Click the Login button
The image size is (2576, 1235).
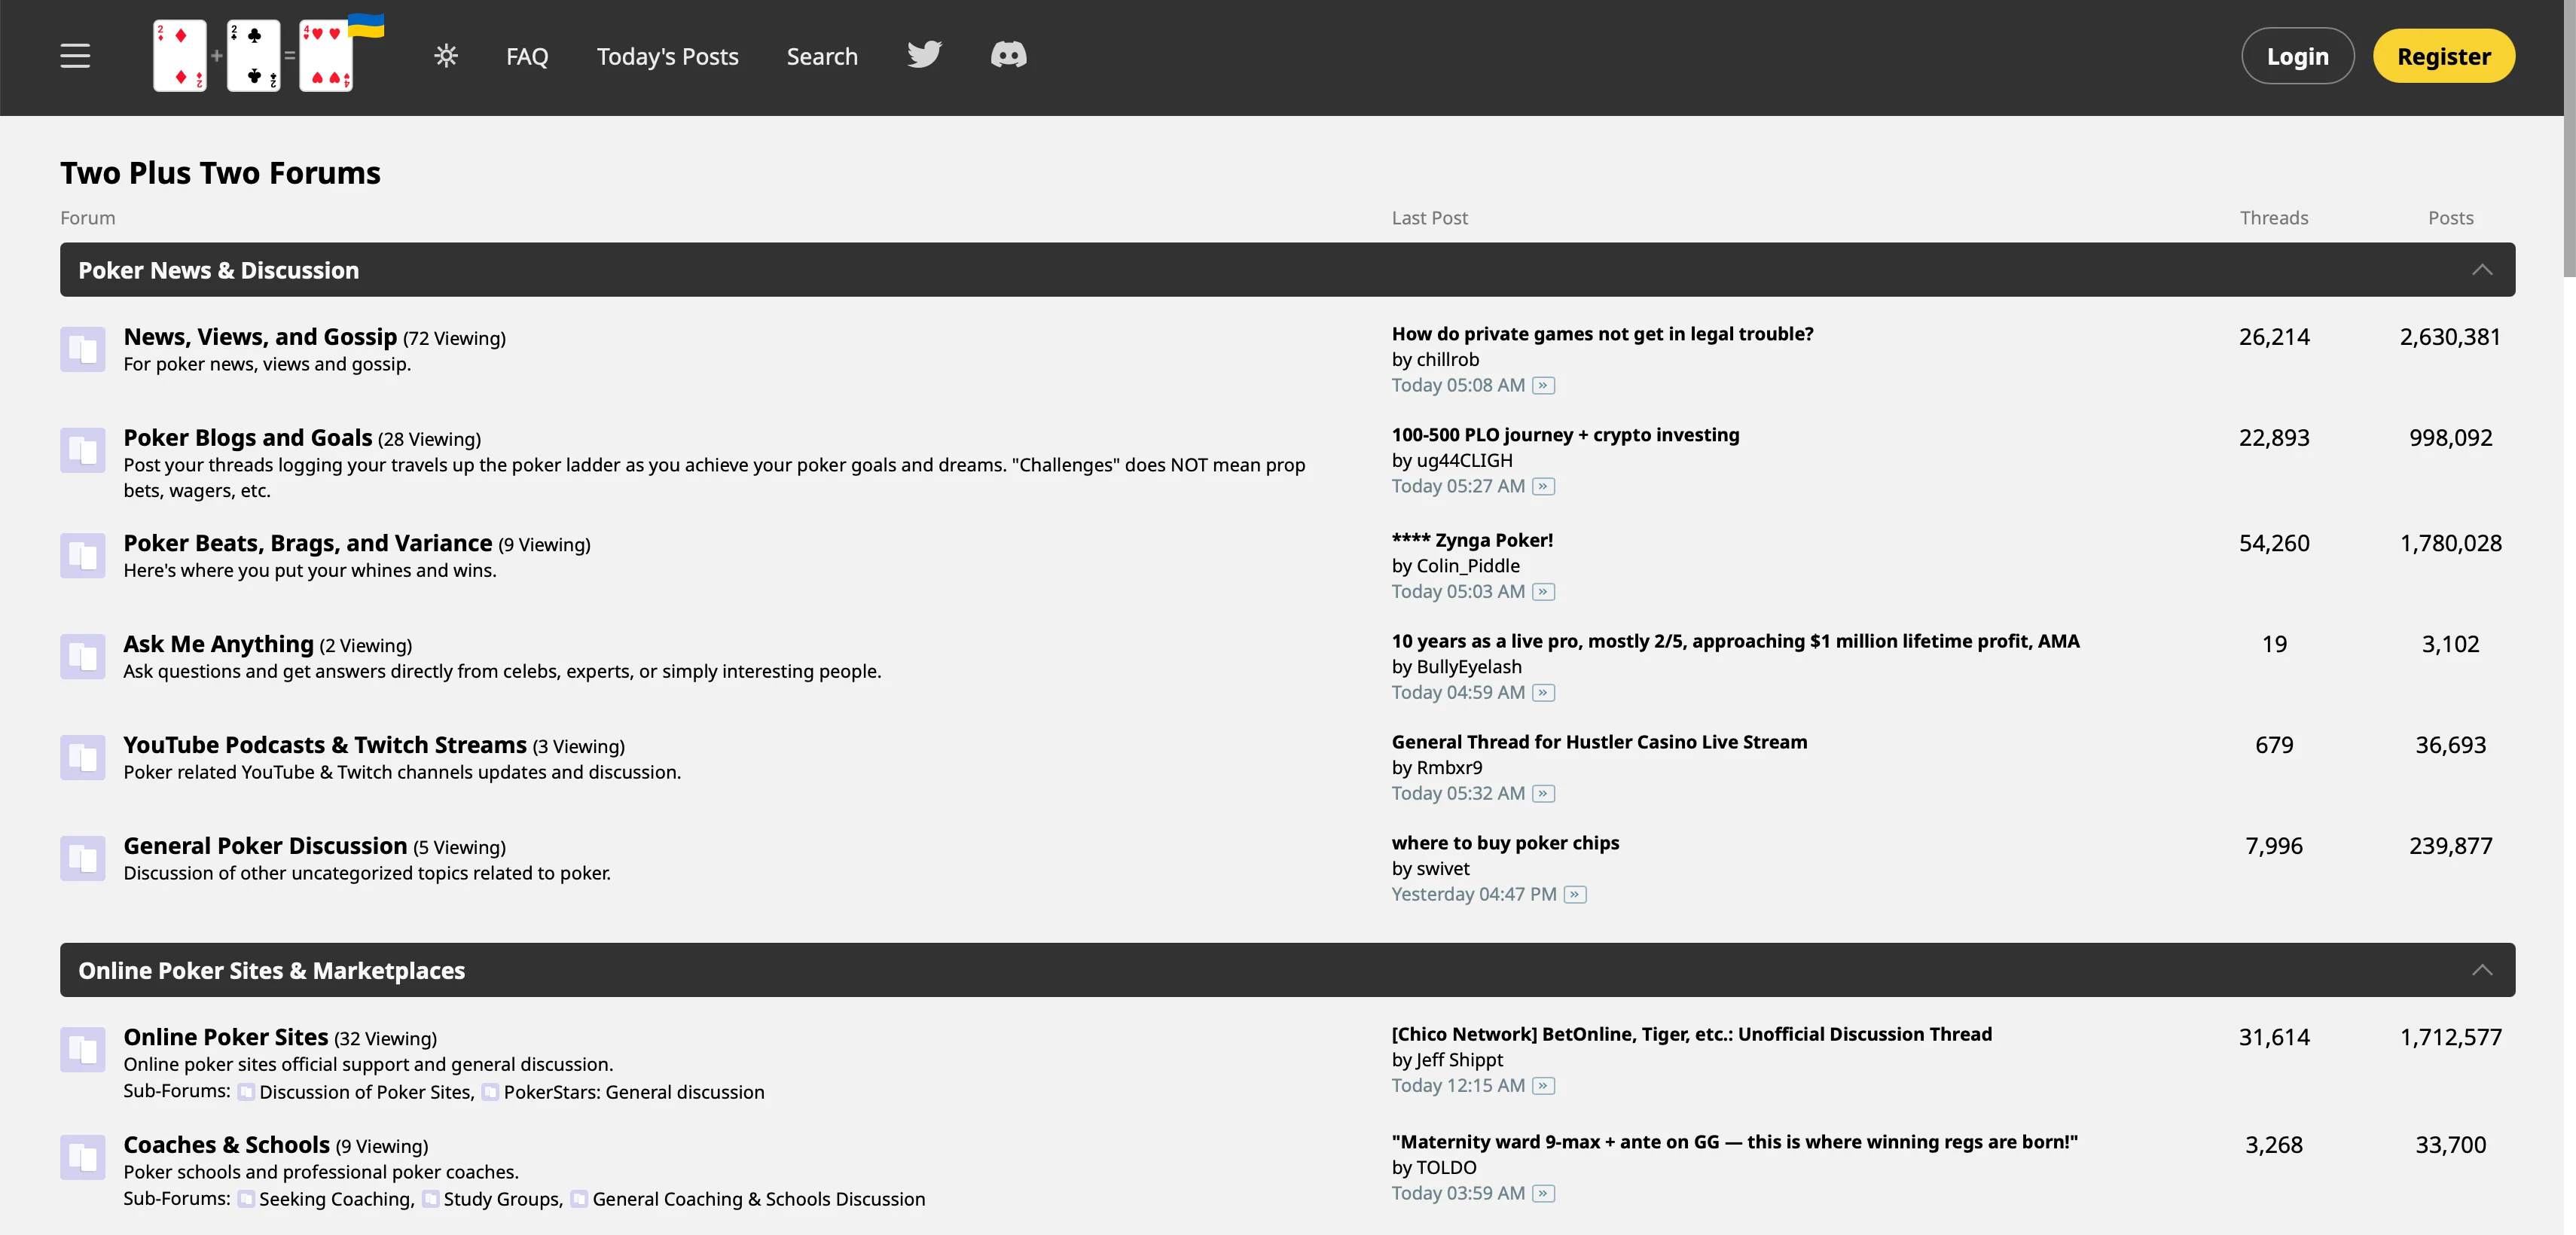point(2297,57)
